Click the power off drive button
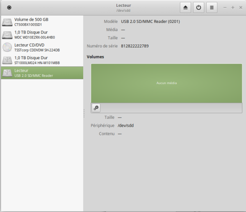 coord(198,7)
